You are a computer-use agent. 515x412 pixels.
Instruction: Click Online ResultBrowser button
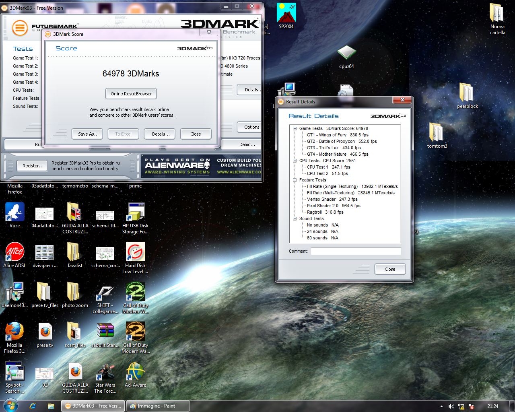click(x=131, y=94)
